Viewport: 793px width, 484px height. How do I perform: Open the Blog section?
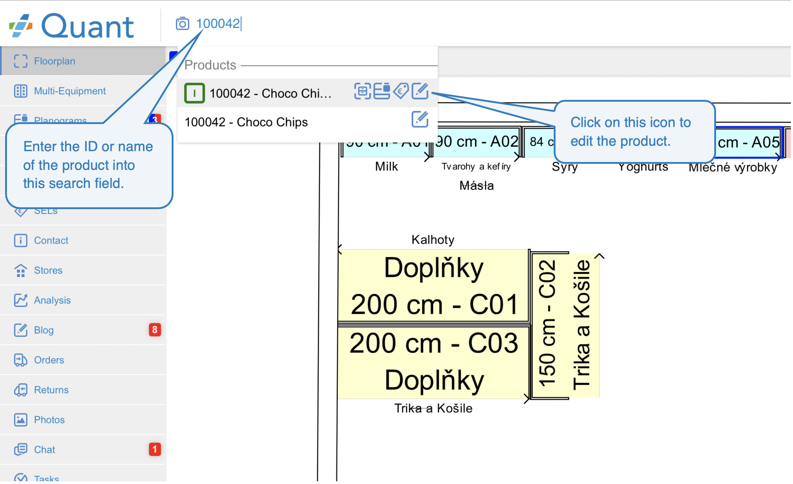tap(83, 330)
